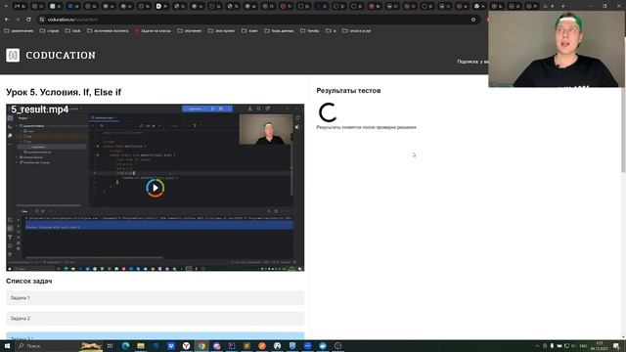626x352 pixels.
Task: Open the browser tab search dropdown
Action: point(6,6)
